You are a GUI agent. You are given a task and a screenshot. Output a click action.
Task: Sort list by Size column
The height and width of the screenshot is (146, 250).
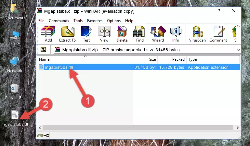tap(145, 59)
